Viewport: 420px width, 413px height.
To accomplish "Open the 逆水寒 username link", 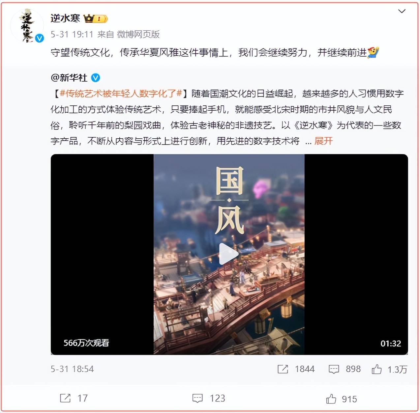I will click(65, 18).
